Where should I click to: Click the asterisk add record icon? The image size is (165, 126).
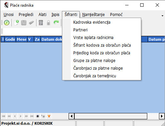[37, 116]
